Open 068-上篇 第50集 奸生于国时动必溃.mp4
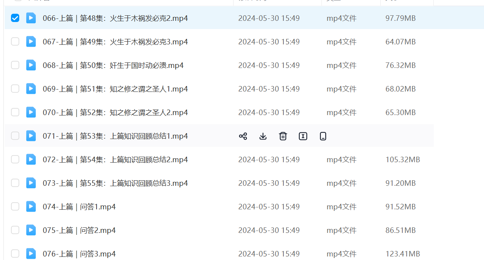Image resolution: width=484 pixels, height=260 pixels. point(113,66)
